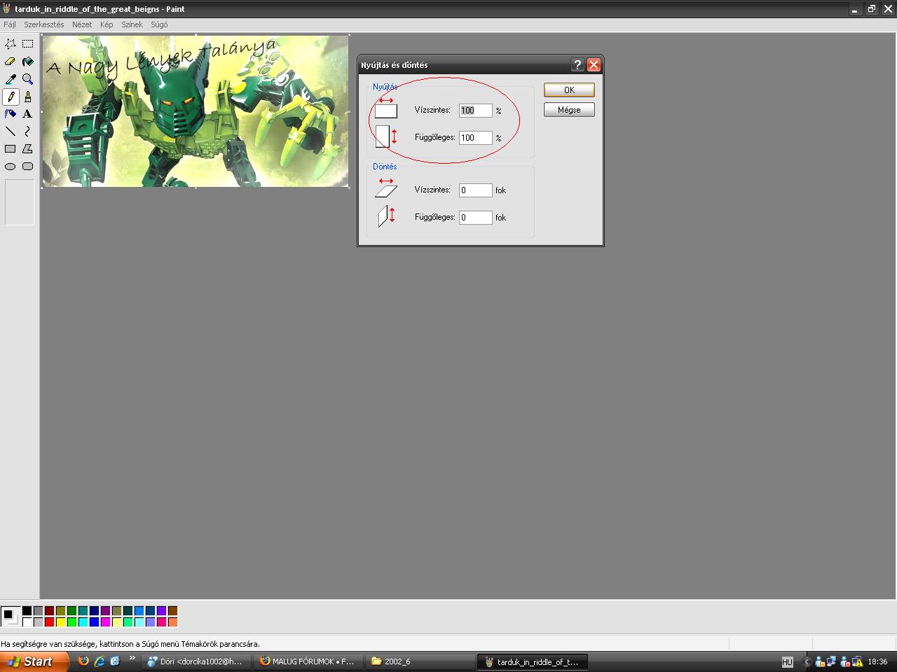
Task: Pick the brown palette swatch
Action: (x=172, y=611)
